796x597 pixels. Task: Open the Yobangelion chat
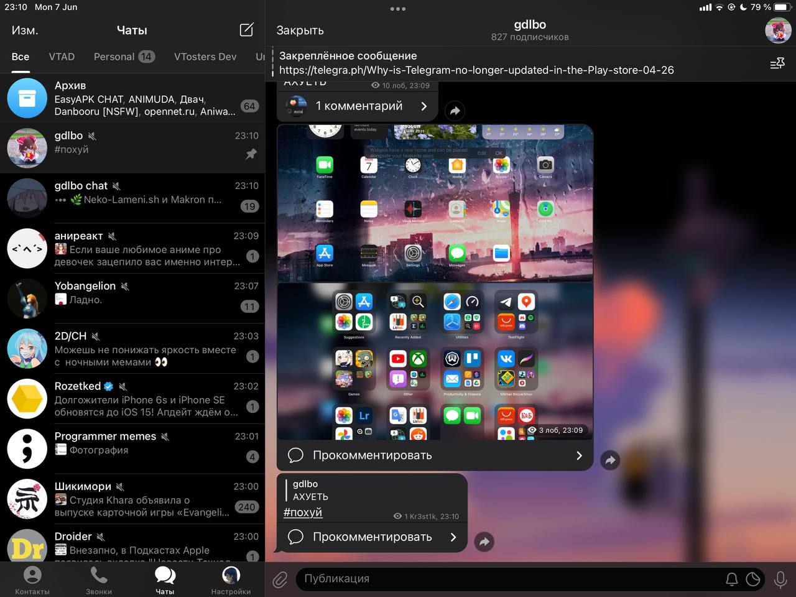pyautogui.click(x=132, y=298)
